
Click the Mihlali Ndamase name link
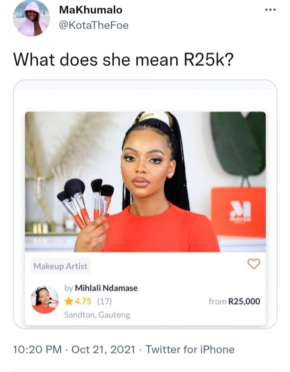point(106,288)
